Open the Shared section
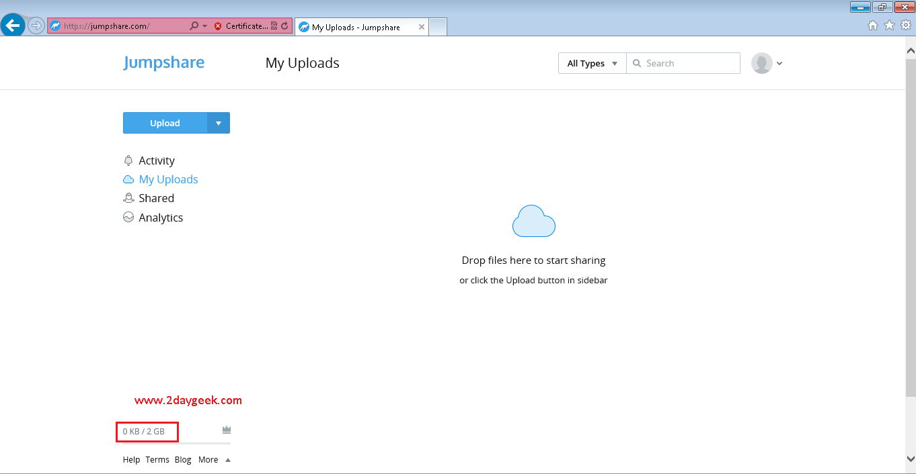Screen dimensions: 916x474 [x=156, y=198]
